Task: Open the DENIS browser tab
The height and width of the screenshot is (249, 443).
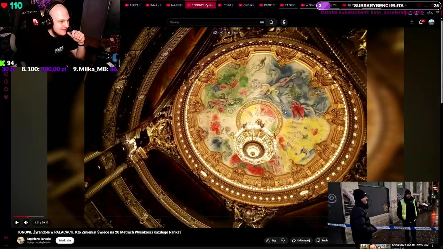Action: 267,5
